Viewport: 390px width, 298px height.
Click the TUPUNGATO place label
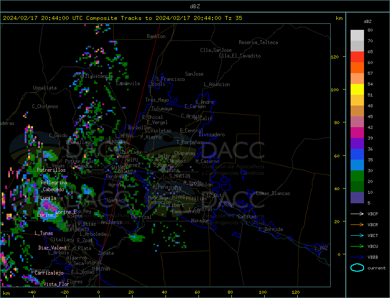coord(77,229)
